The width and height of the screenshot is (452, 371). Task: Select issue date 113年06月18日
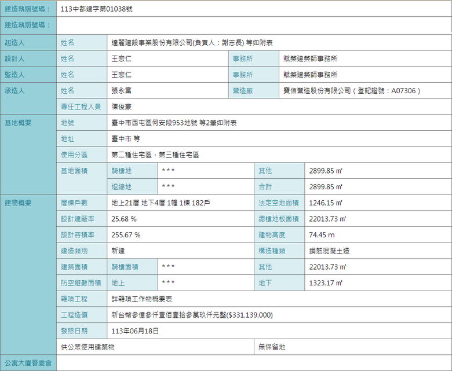point(135,331)
